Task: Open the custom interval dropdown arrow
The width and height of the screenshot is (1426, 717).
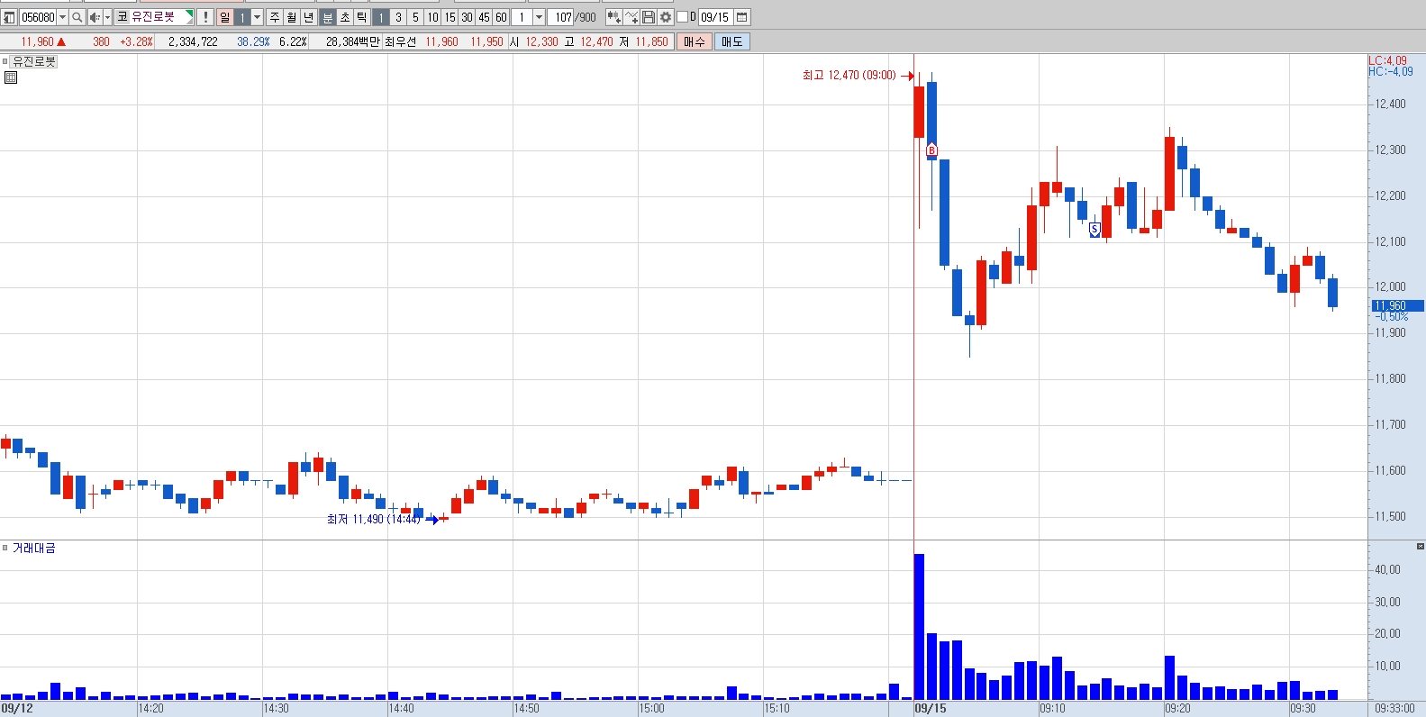Action: pos(539,17)
